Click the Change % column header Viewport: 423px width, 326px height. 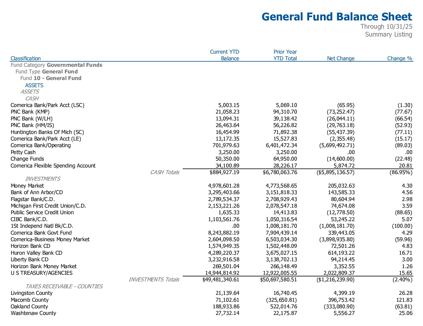point(400,58)
